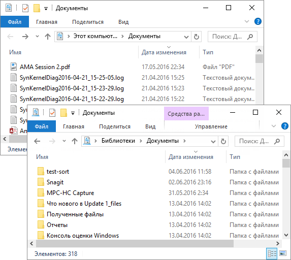
Task: Switch to large thumbnails view icon in status bar
Action: (x=283, y=253)
